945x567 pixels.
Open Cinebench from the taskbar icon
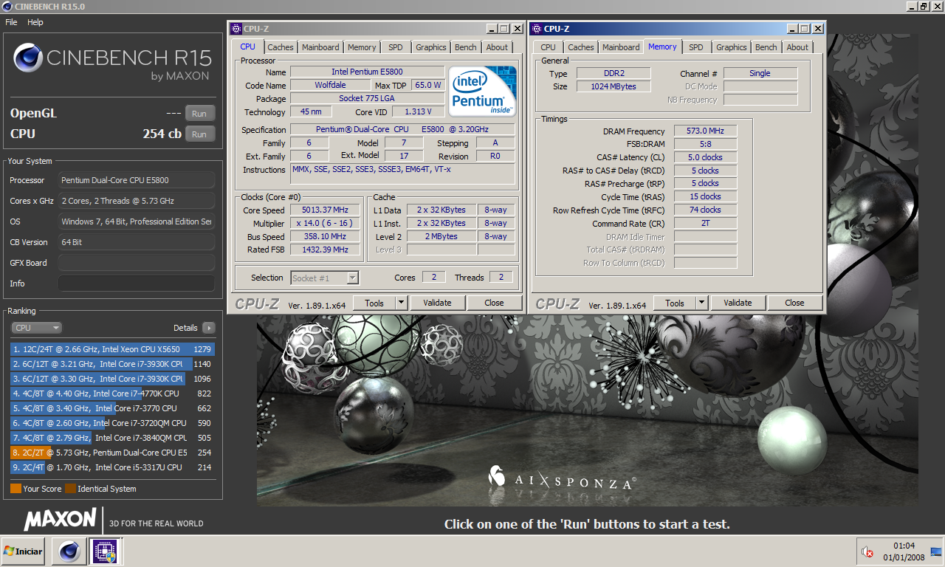coord(69,551)
